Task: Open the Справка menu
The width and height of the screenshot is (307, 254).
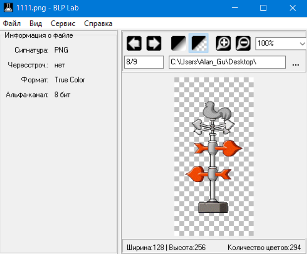Action: click(x=98, y=23)
